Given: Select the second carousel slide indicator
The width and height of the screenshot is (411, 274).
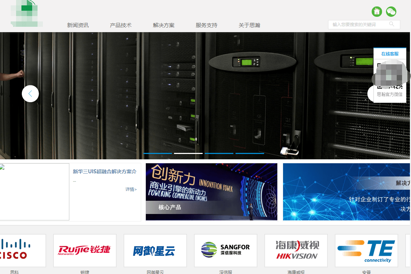Looking at the screenshot, I should coord(188,153).
